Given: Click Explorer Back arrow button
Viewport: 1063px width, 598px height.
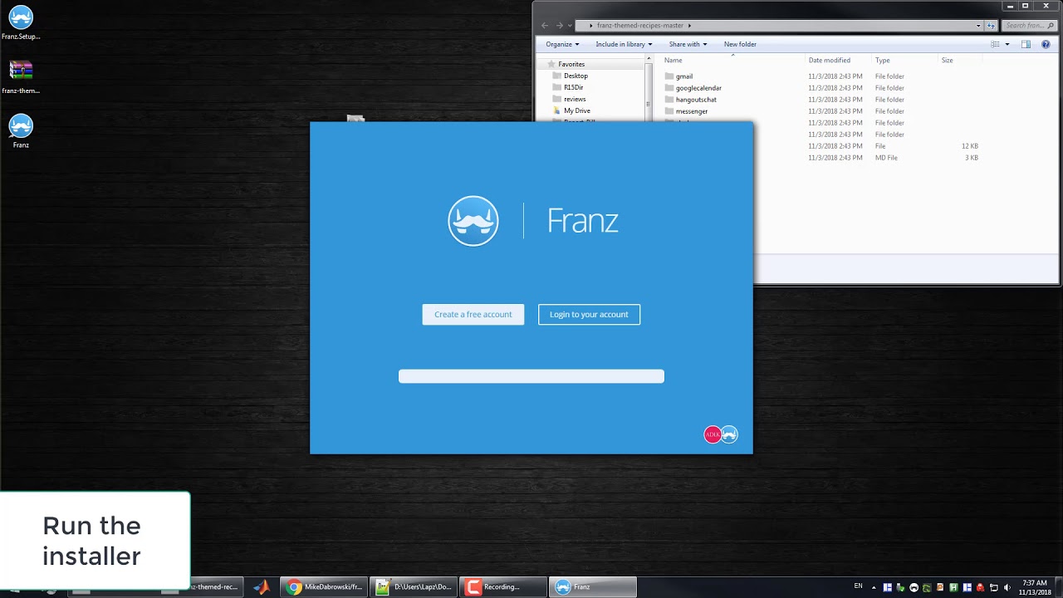Looking at the screenshot, I should (x=545, y=26).
